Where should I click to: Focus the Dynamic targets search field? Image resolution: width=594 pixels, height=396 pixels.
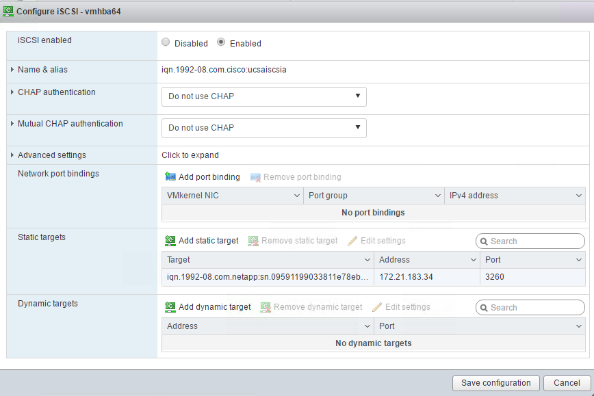[x=530, y=307]
